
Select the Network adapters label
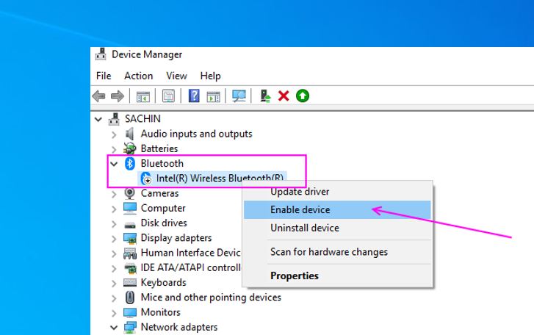(179, 327)
